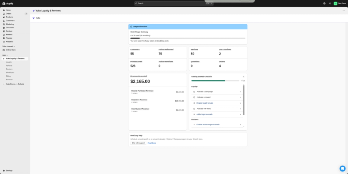Click the Products tag icon in sidebar
The image size is (348, 174).
pos(4,17)
